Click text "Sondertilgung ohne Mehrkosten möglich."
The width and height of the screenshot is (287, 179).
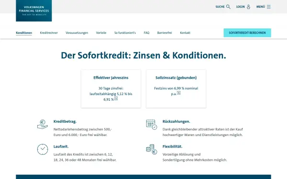tap(195, 160)
